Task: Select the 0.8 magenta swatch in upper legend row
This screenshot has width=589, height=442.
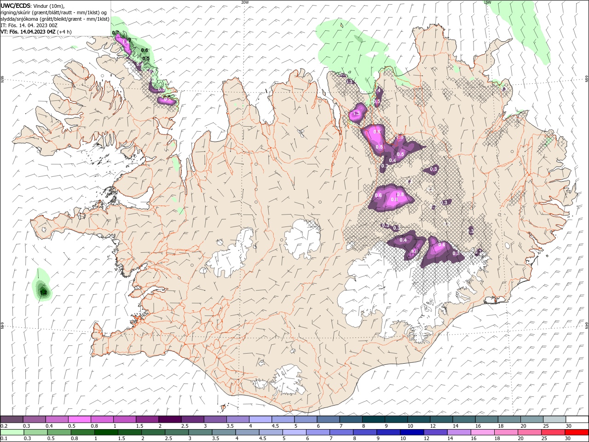Action: 102,419
